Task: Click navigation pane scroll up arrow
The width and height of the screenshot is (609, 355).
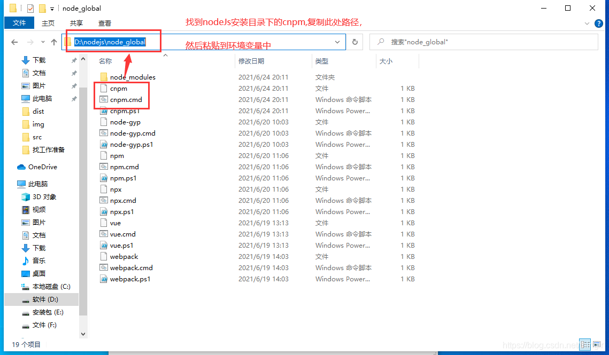Action: (83, 59)
